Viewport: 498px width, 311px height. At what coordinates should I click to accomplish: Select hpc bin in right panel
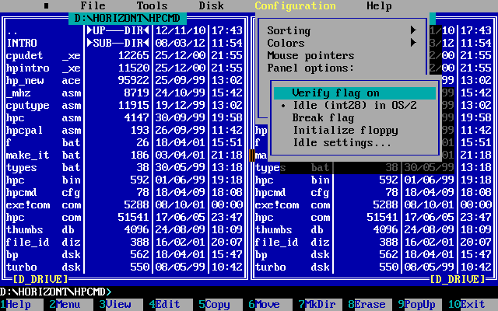(x=373, y=180)
